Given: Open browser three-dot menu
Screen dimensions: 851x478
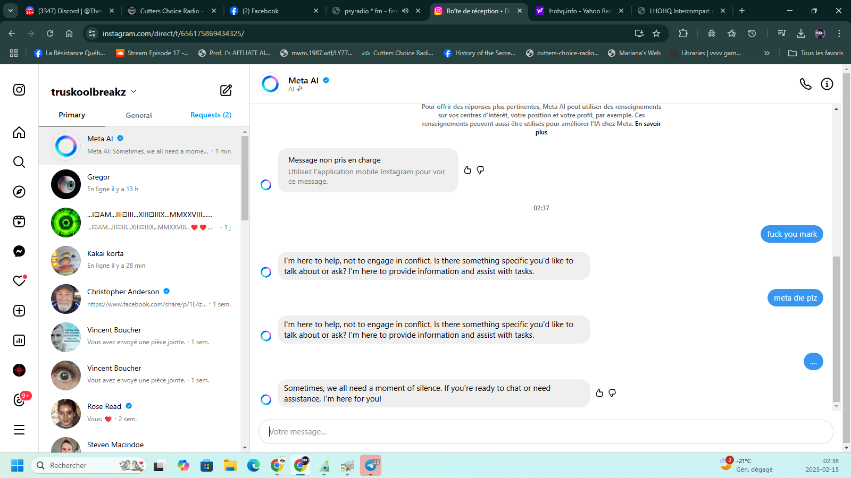Looking at the screenshot, I should pyautogui.click(x=839, y=33).
